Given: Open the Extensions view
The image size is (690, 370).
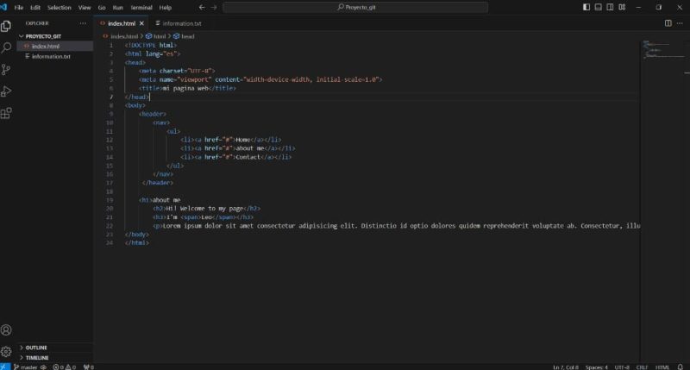Looking at the screenshot, I should click(6, 113).
